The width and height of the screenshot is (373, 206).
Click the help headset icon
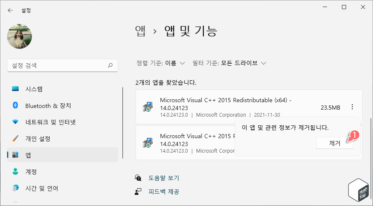pos(138,178)
